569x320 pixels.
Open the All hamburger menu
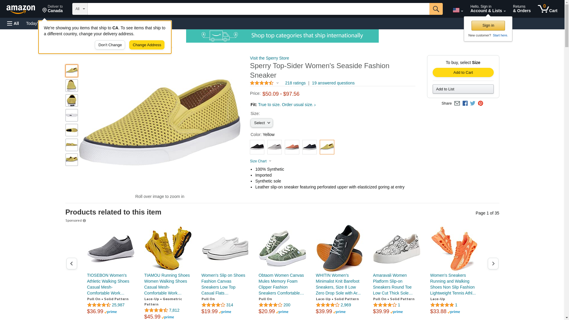click(x=13, y=23)
